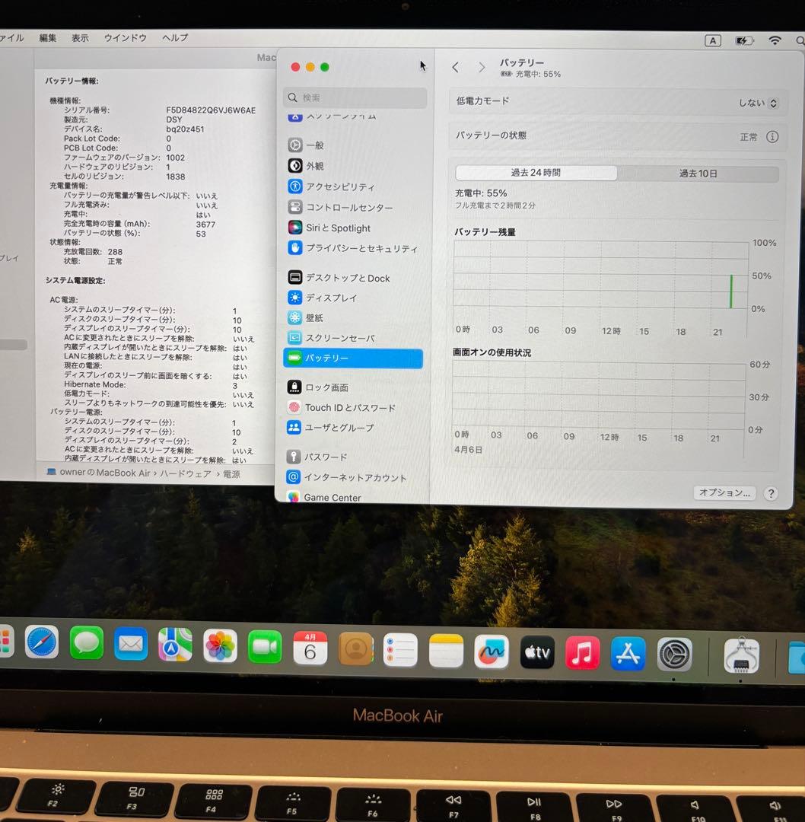Open Freeform app in Dock
Viewport: 805px width, 822px height.
click(492, 652)
